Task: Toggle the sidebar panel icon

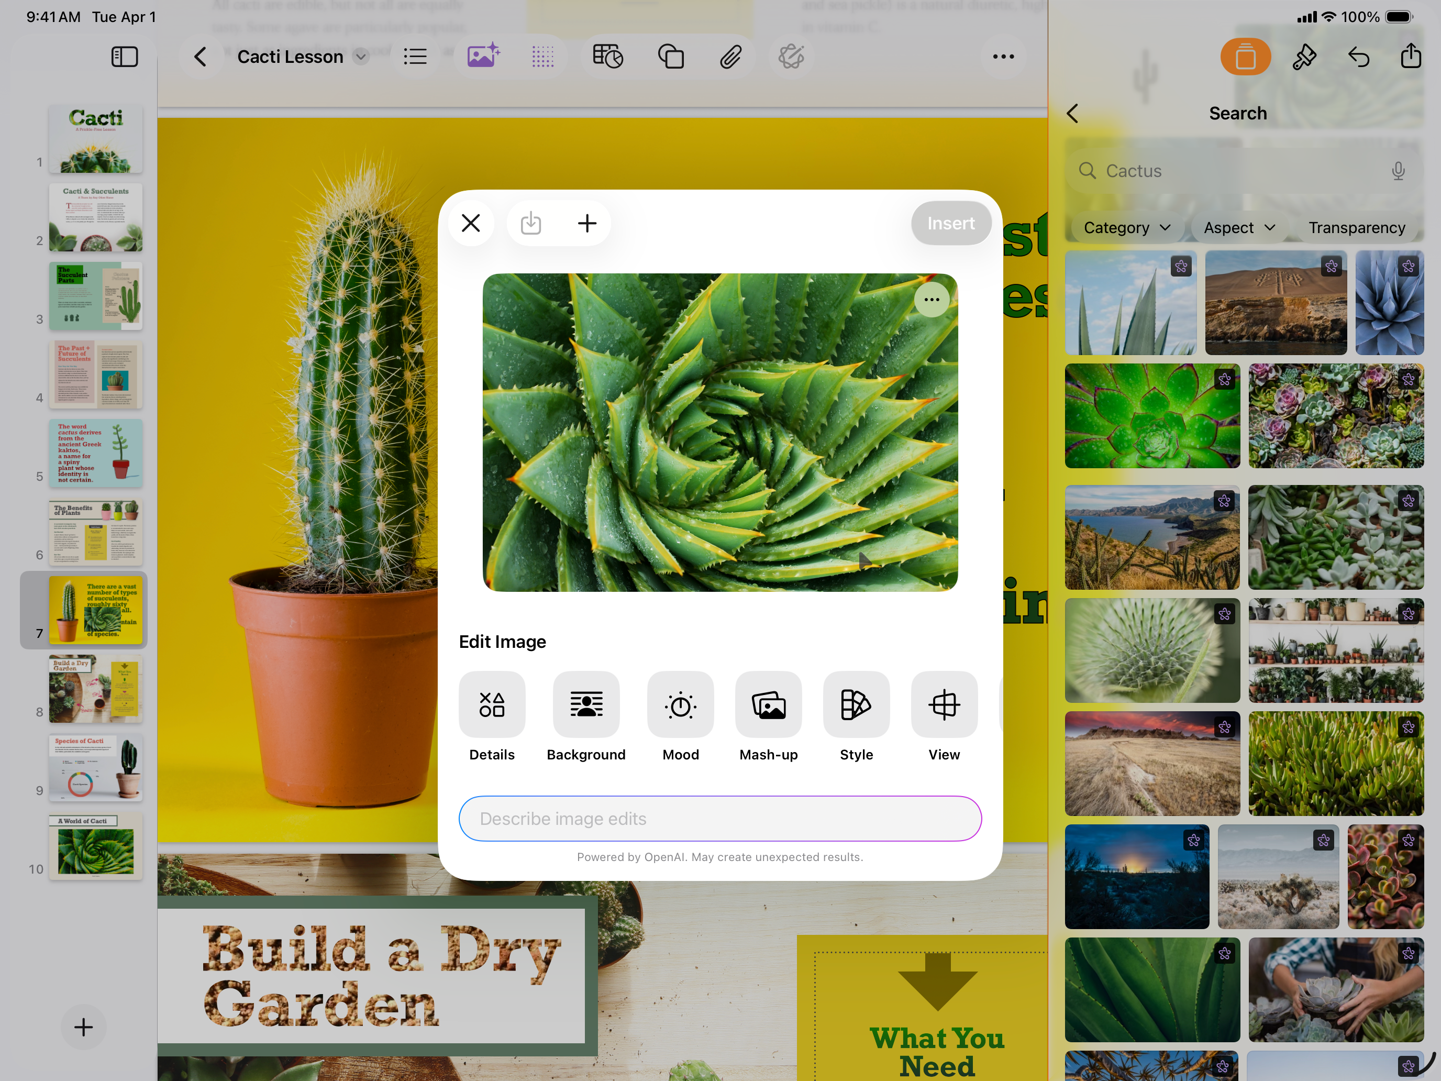Action: click(125, 57)
